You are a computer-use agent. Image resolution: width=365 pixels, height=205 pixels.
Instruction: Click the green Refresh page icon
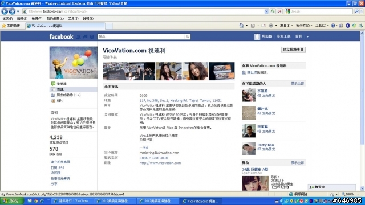273,11
